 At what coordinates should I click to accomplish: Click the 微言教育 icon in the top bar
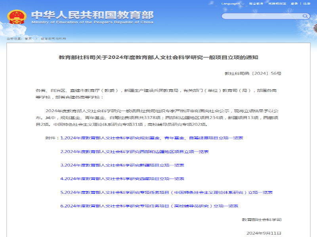(256, 4)
